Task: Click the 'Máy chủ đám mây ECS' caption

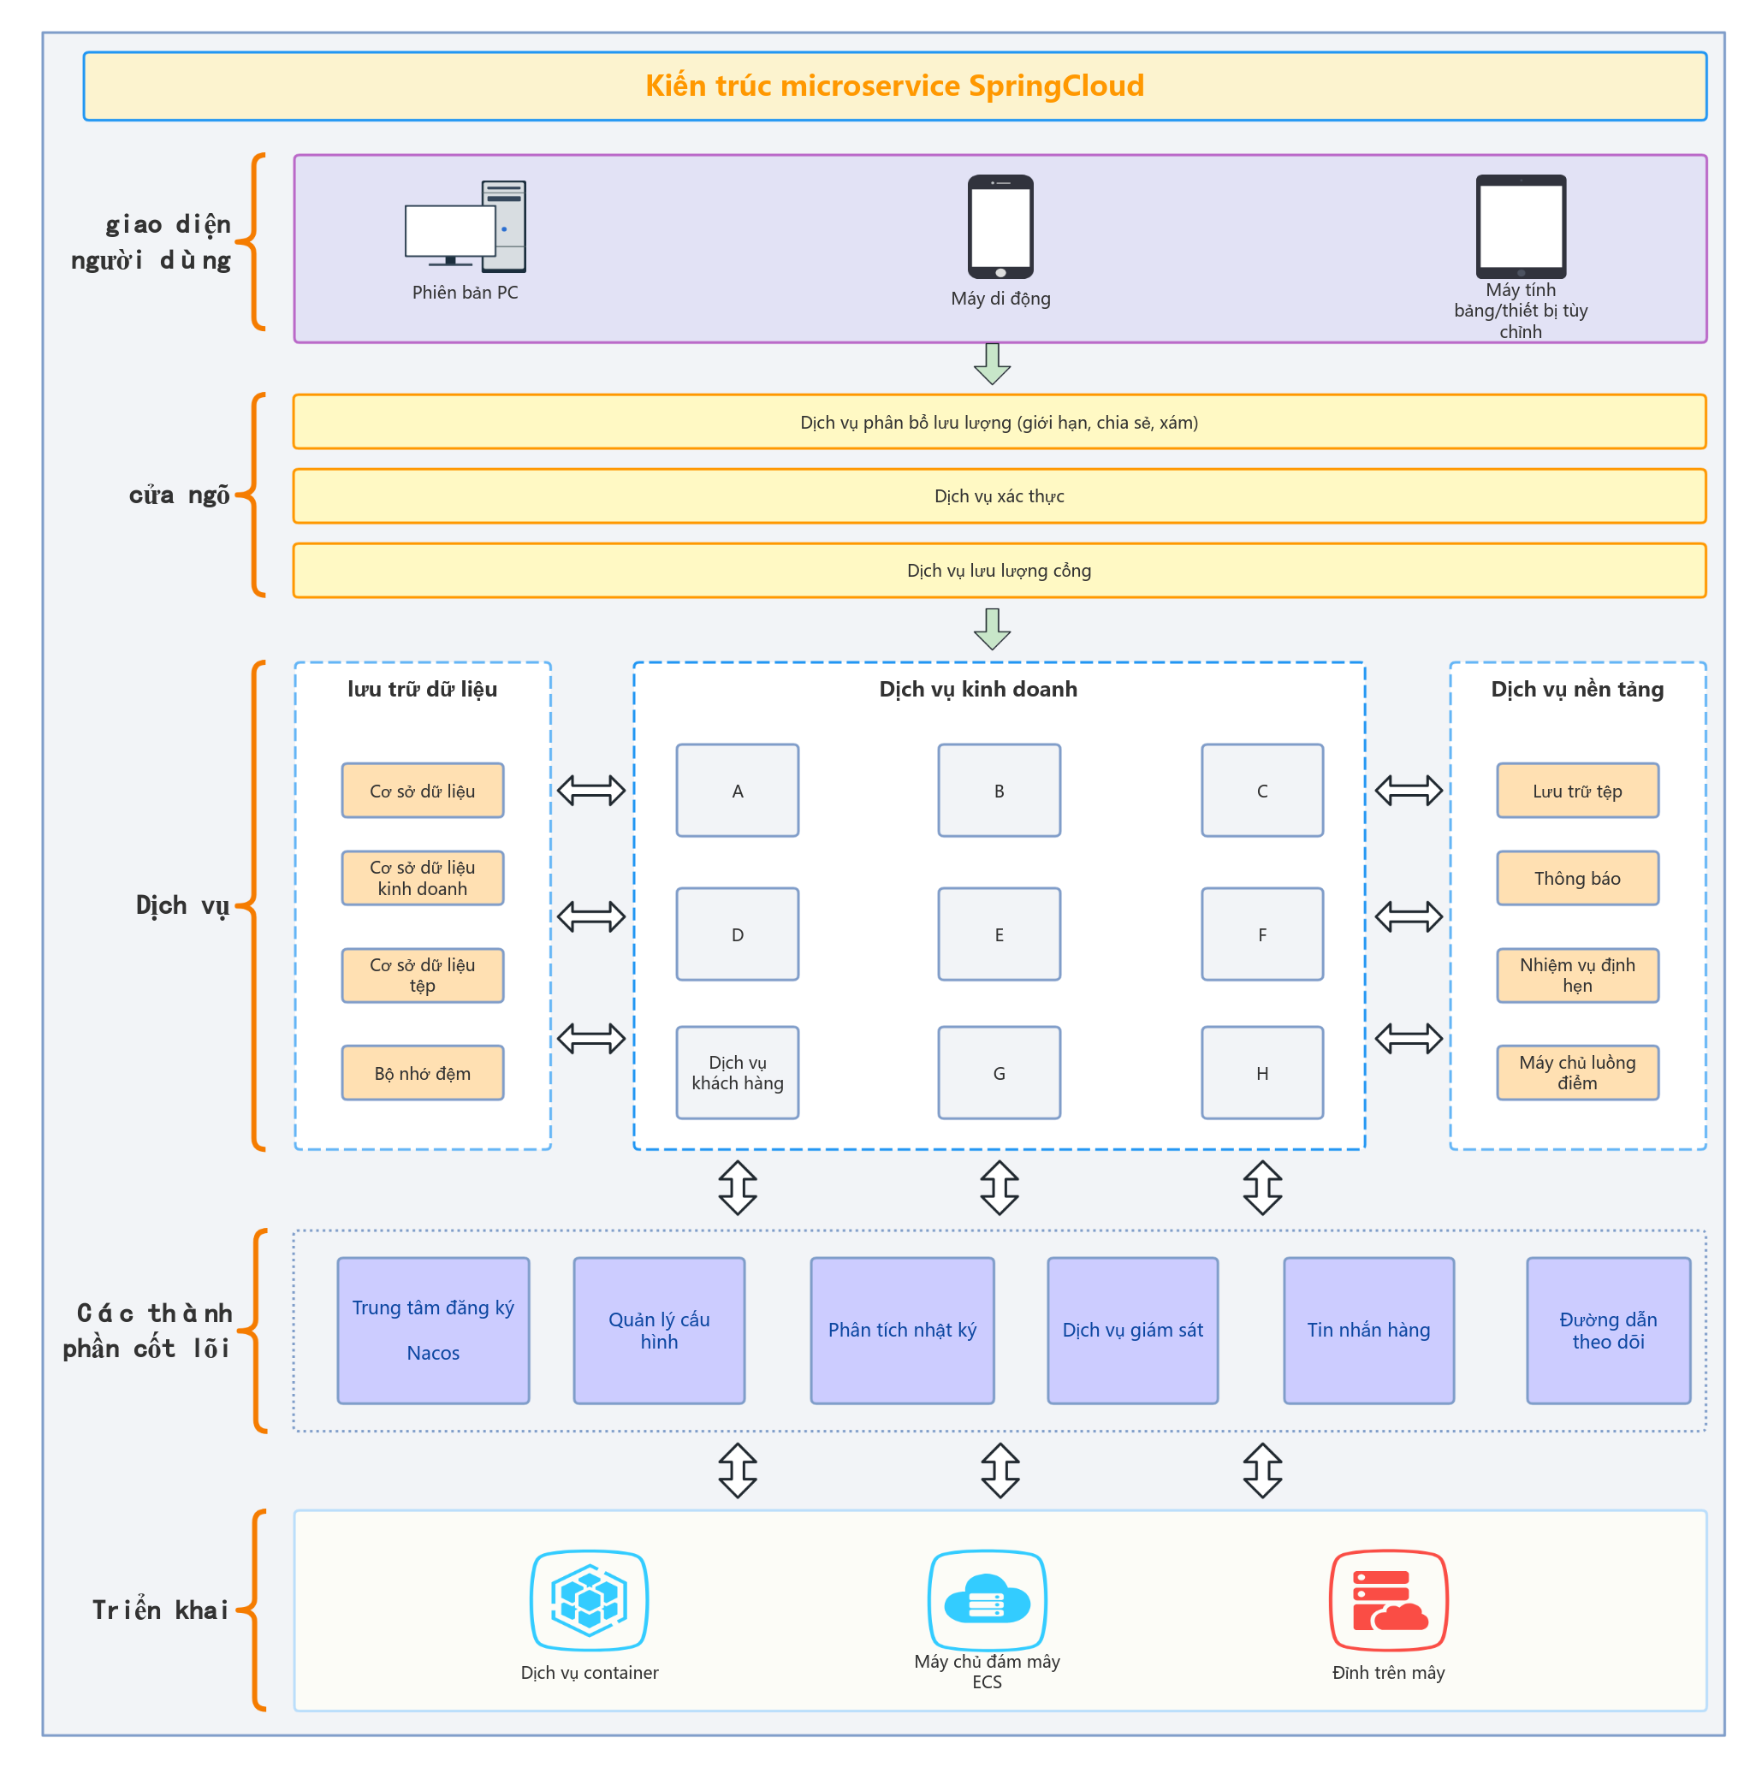Action: (x=988, y=1672)
